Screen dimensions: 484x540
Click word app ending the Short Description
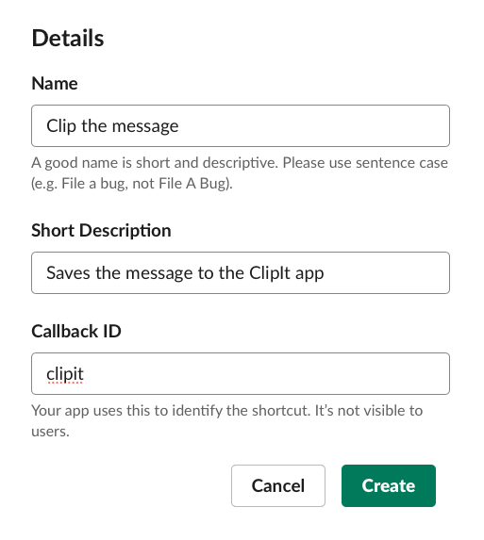(x=309, y=274)
